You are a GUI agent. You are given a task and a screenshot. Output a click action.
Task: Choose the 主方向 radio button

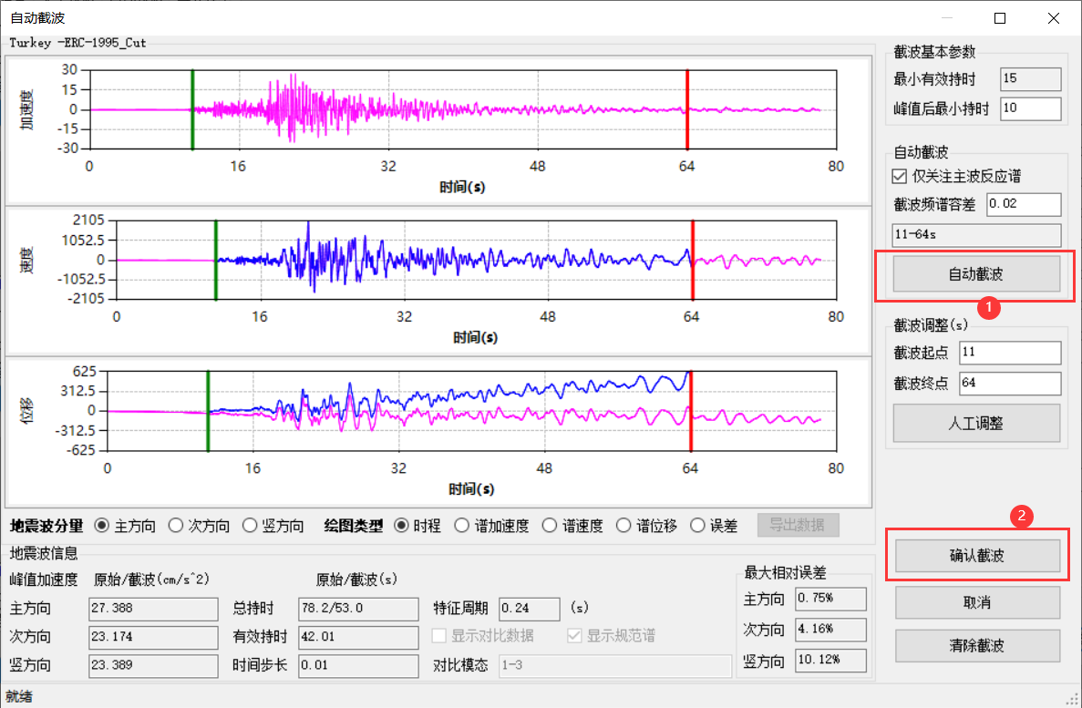pyautogui.click(x=101, y=526)
